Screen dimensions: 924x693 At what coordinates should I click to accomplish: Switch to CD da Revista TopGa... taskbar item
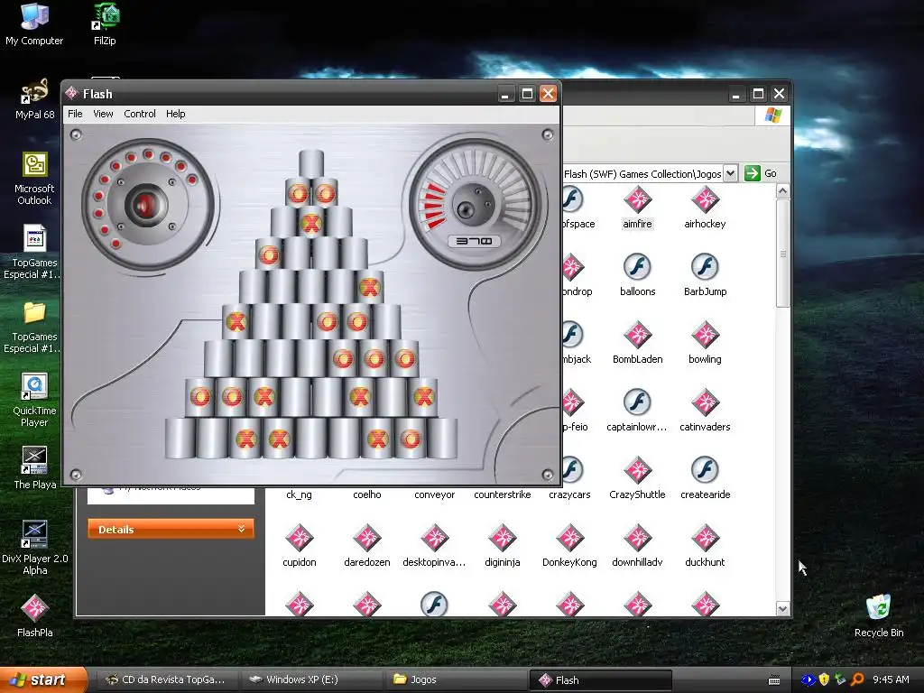coord(166,679)
